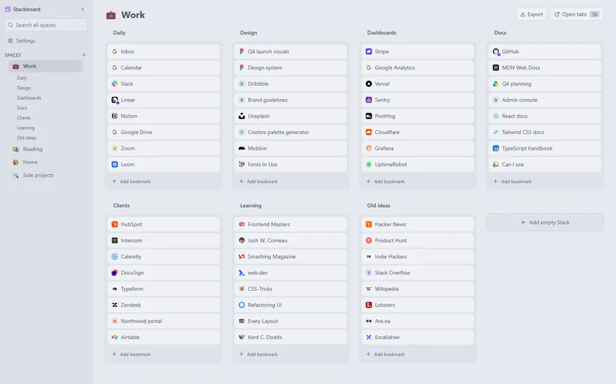Viewport: 616px width, 384px height.
Task: Collapse the sidebar with the chevron arrow
Action: 83,9
